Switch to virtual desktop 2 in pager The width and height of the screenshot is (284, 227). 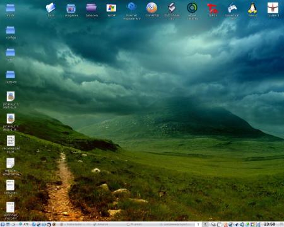205,224
